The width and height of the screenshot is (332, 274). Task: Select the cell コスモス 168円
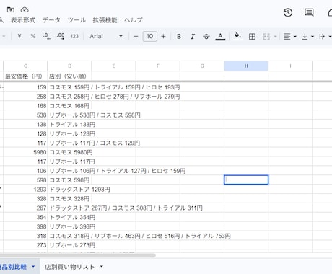click(69, 106)
